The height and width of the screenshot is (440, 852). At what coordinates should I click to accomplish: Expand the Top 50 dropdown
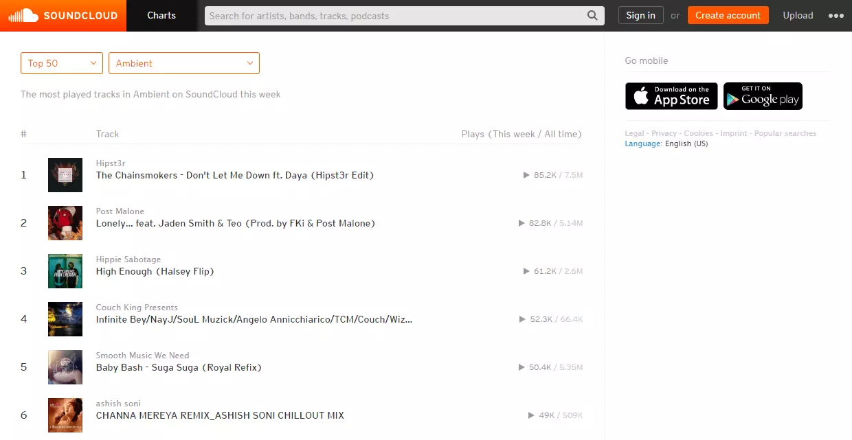[x=62, y=63]
